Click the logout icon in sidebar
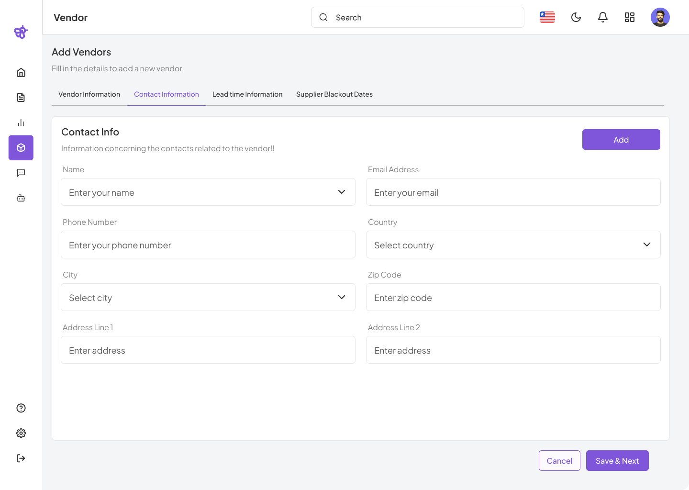The width and height of the screenshot is (689, 490). tap(21, 458)
